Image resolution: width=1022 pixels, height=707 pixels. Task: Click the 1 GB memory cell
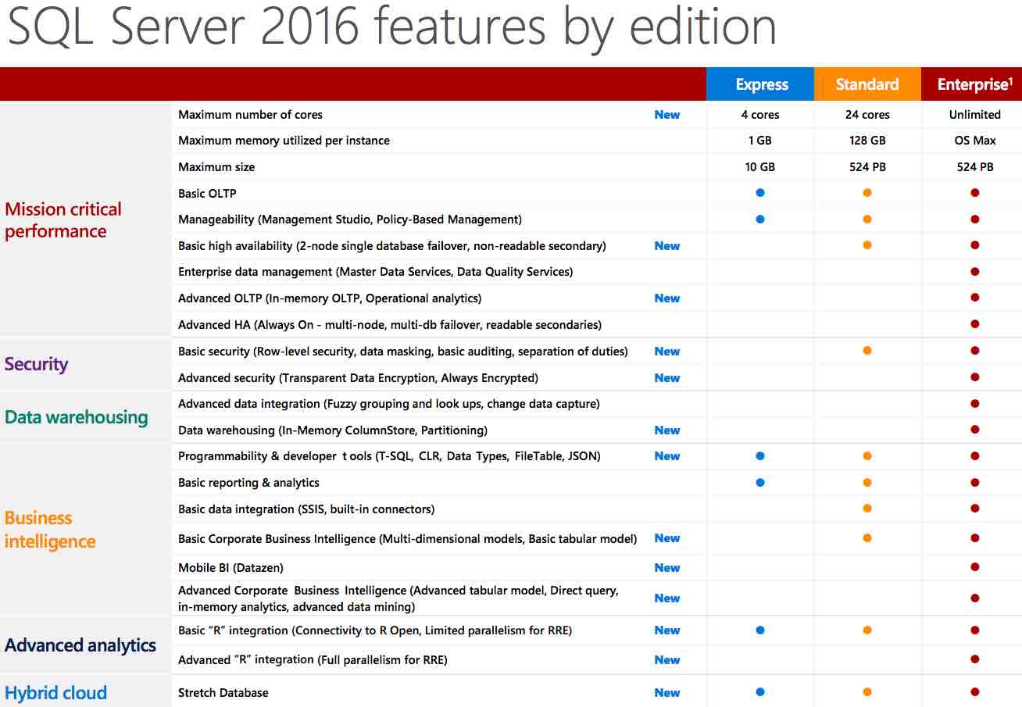[760, 141]
